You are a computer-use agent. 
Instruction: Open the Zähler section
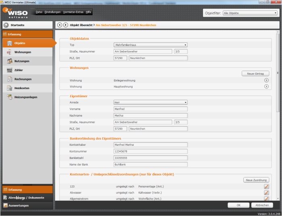[19, 70]
